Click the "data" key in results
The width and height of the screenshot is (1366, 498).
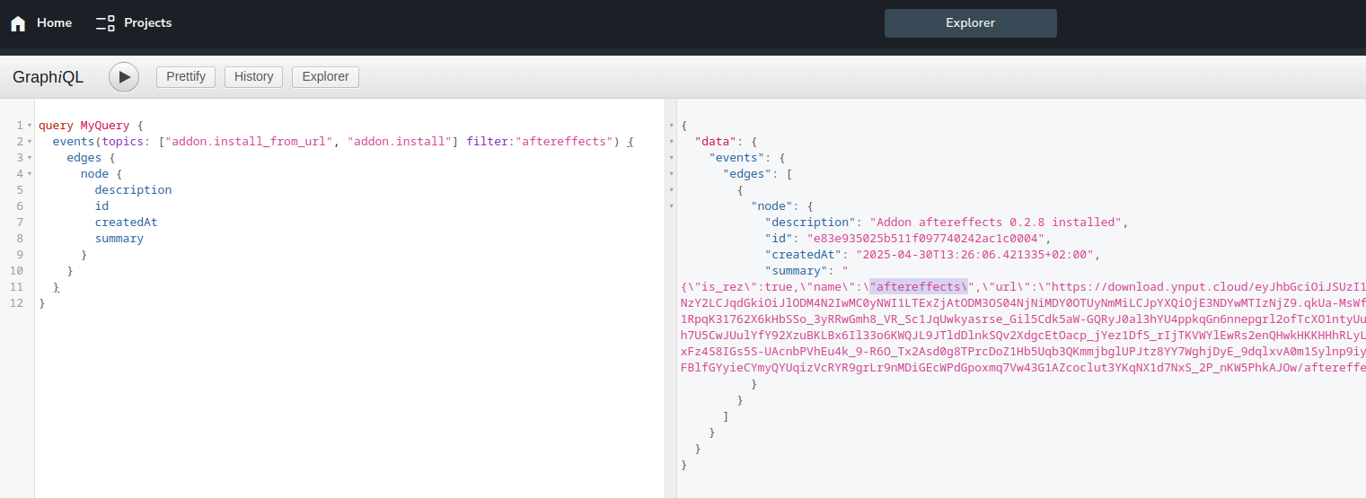(x=716, y=142)
